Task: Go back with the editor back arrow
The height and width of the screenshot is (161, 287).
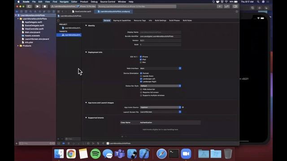Action: coord(62,12)
